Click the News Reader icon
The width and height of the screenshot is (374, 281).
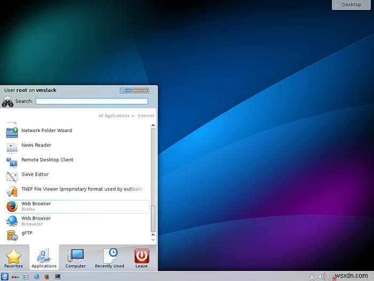[x=12, y=147]
